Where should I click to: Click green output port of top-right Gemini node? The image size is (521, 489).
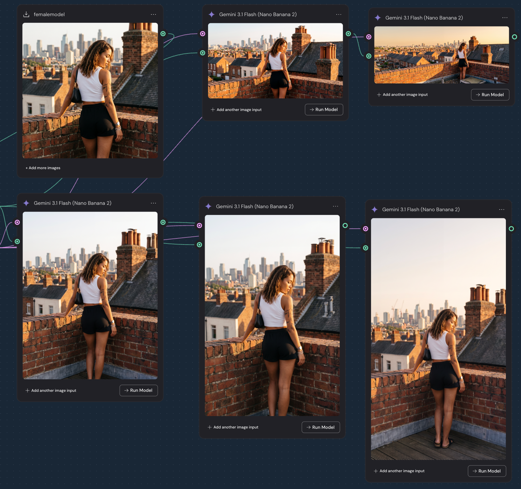pos(514,37)
